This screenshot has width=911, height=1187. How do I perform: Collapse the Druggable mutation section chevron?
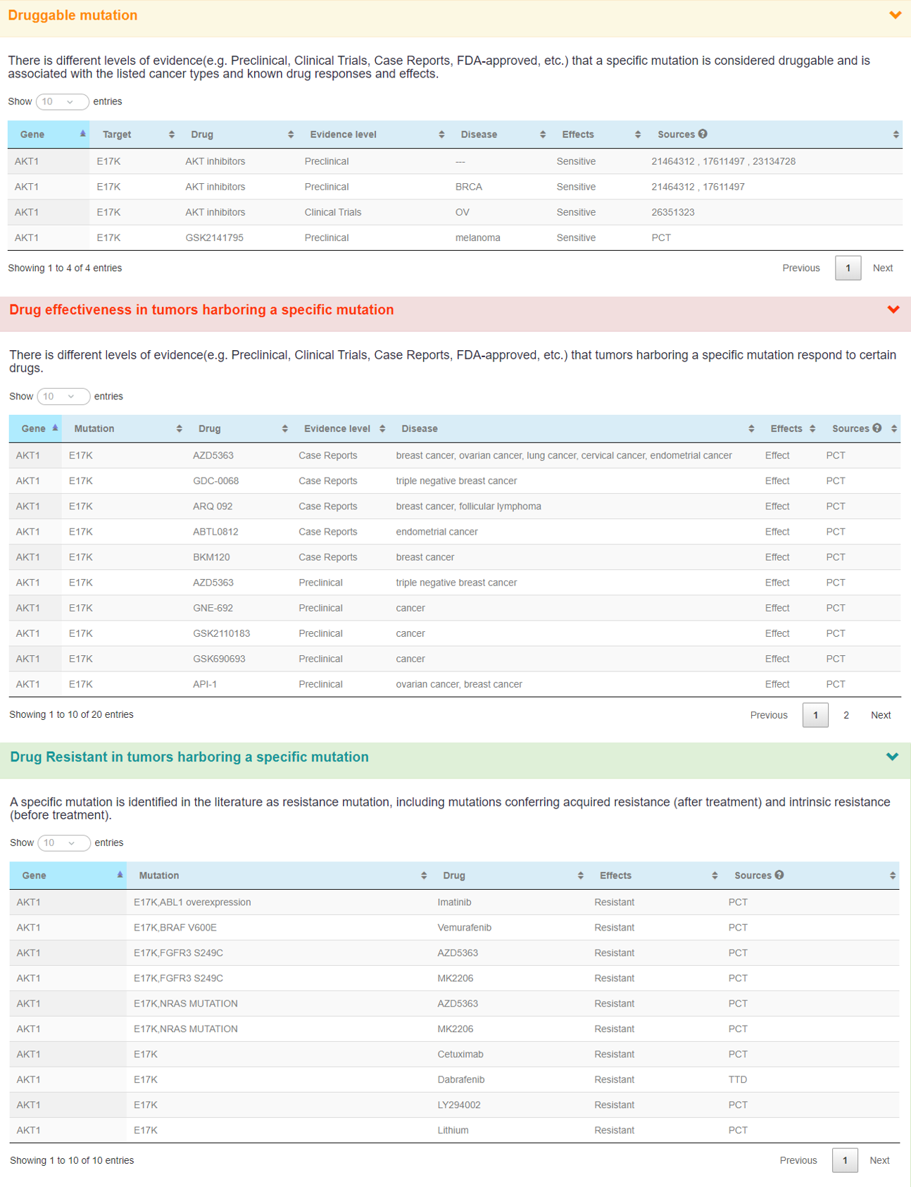895,15
